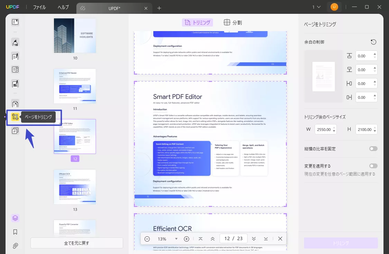Click the purple トリミング apply button
The width and height of the screenshot is (389, 254).
[341, 243]
